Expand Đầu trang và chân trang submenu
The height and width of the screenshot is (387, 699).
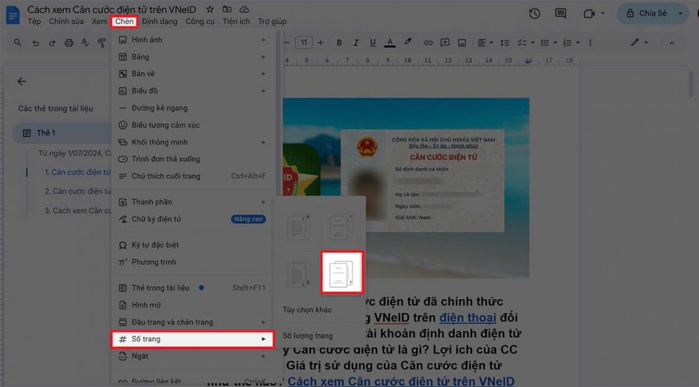pyautogui.click(x=192, y=322)
